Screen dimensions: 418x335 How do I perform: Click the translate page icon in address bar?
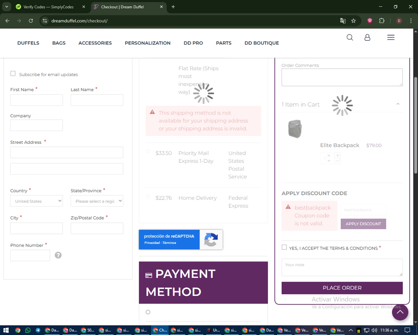point(343,21)
